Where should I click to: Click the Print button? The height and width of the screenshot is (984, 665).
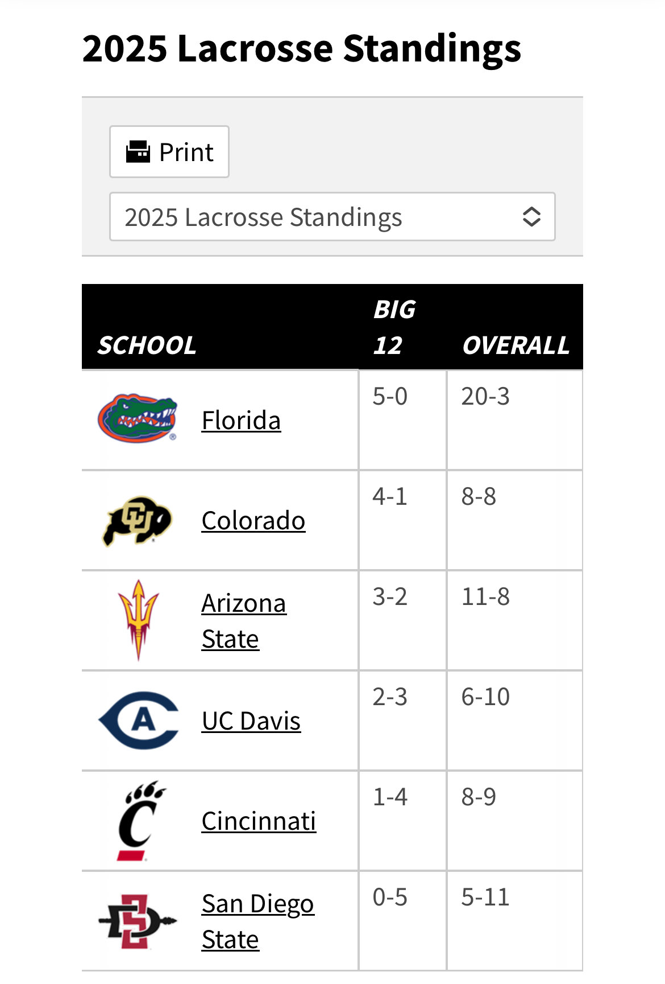[169, 152]
